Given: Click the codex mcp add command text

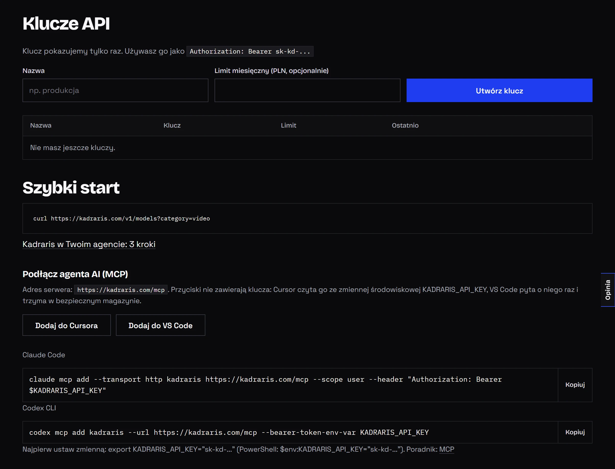Looking at the screenshot, I should pos(229,433).
